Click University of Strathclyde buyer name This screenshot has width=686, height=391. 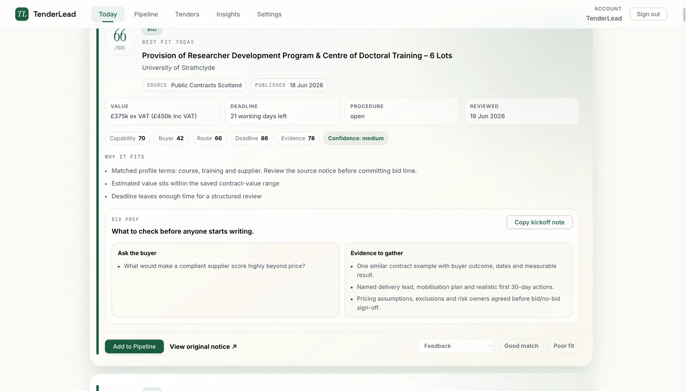click(178, 68)
